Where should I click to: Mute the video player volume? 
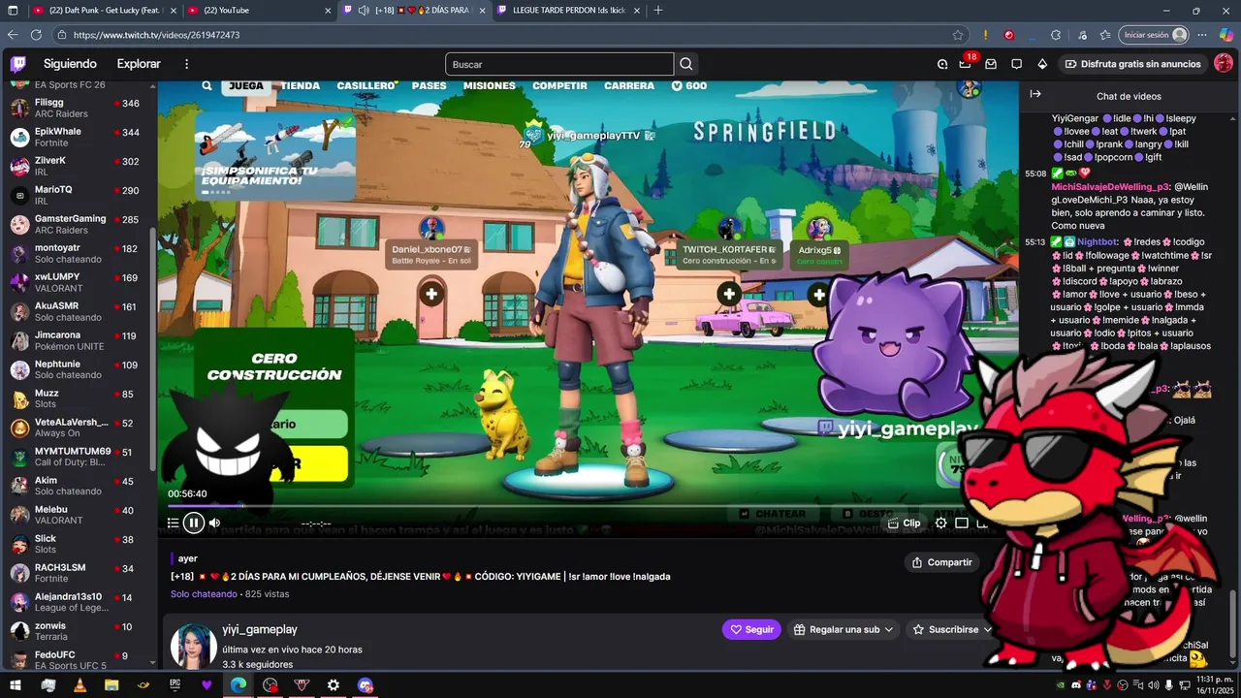pos(215,523)
